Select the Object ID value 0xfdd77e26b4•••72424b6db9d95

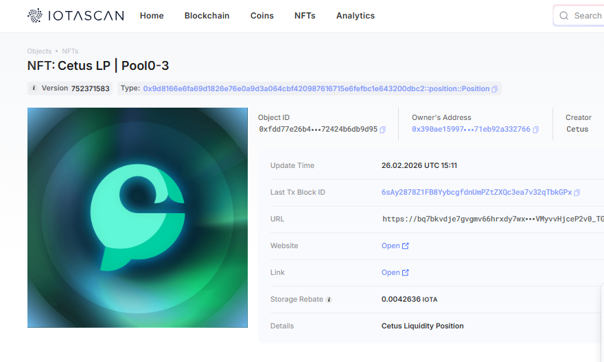tap(318, 130)
